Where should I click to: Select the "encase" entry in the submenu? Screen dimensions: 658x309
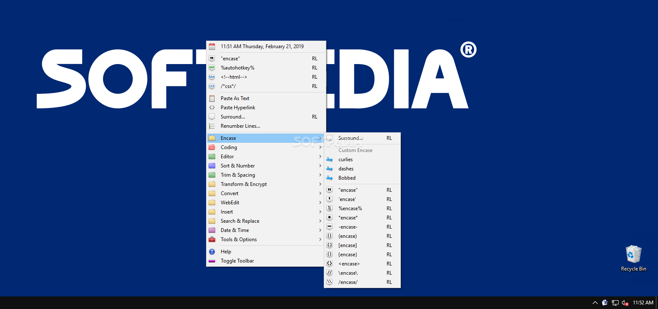coord(362,190)
